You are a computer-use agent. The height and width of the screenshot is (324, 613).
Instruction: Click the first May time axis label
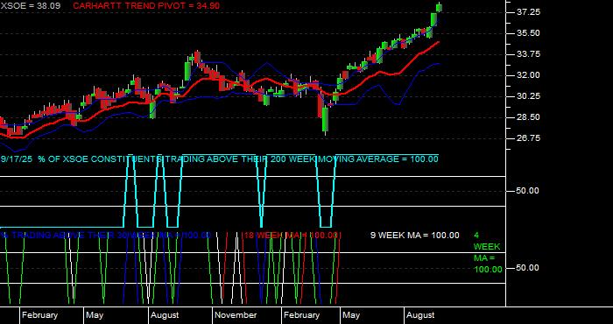coord(95,315)
